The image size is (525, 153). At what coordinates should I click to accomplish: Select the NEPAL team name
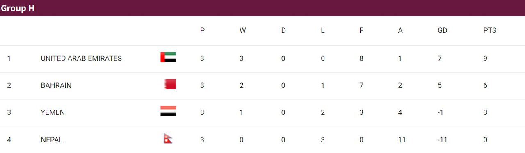pos(52,140)
